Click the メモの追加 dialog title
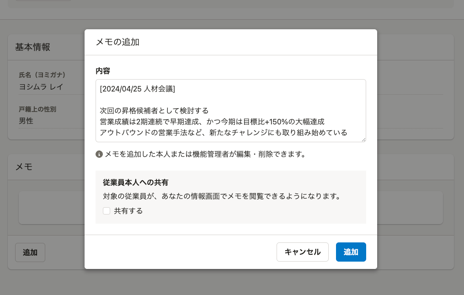 pos(117,42)
